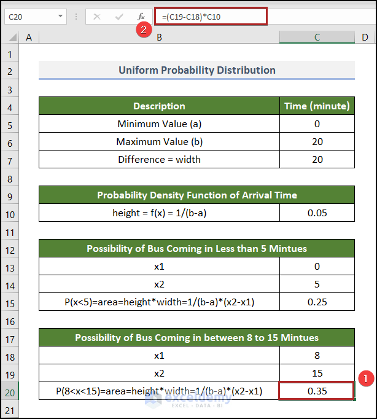
Task: Select the cell with value 15
Action: click(x=317, y=374)
